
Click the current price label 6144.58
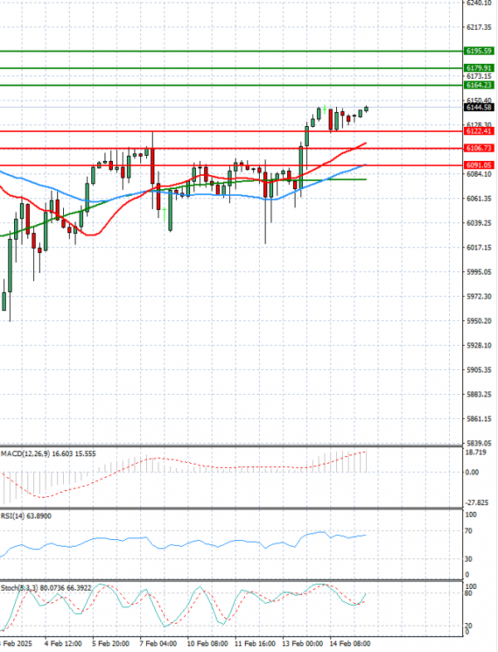pos(479,108)
